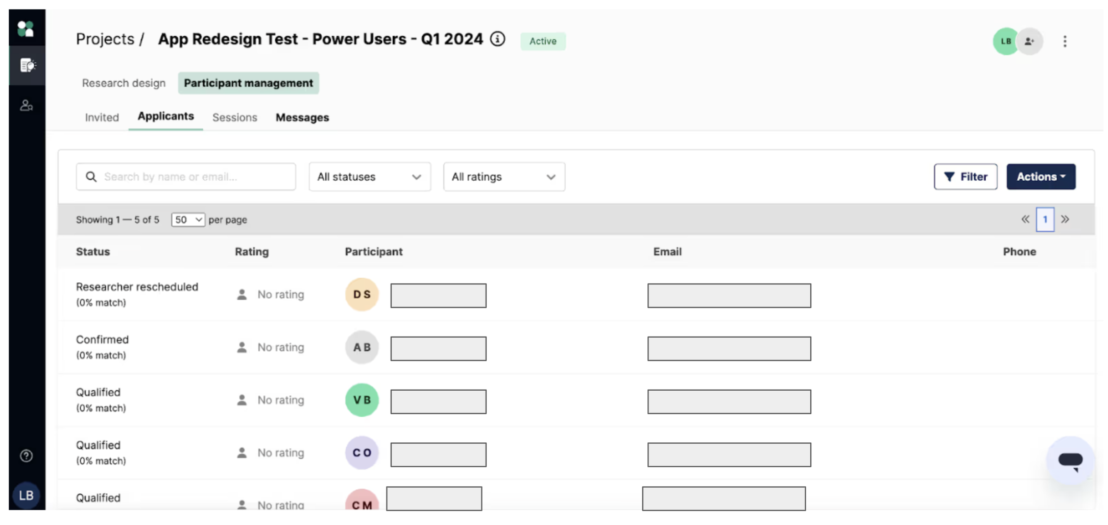Screen dimensions: 1108x525
Task: Click page number 1 in pagination
Action: coord(1045,220)
